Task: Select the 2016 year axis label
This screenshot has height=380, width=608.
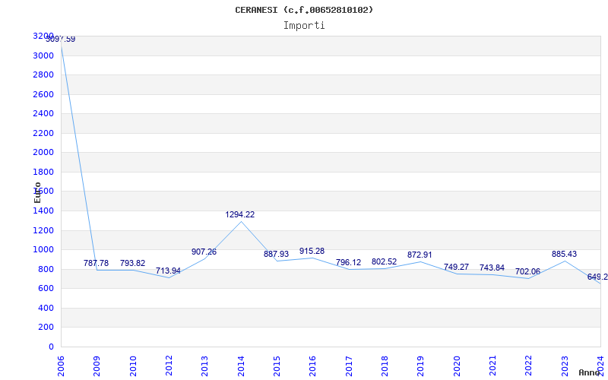Action: pyautogui.click(x=313, y=366)
